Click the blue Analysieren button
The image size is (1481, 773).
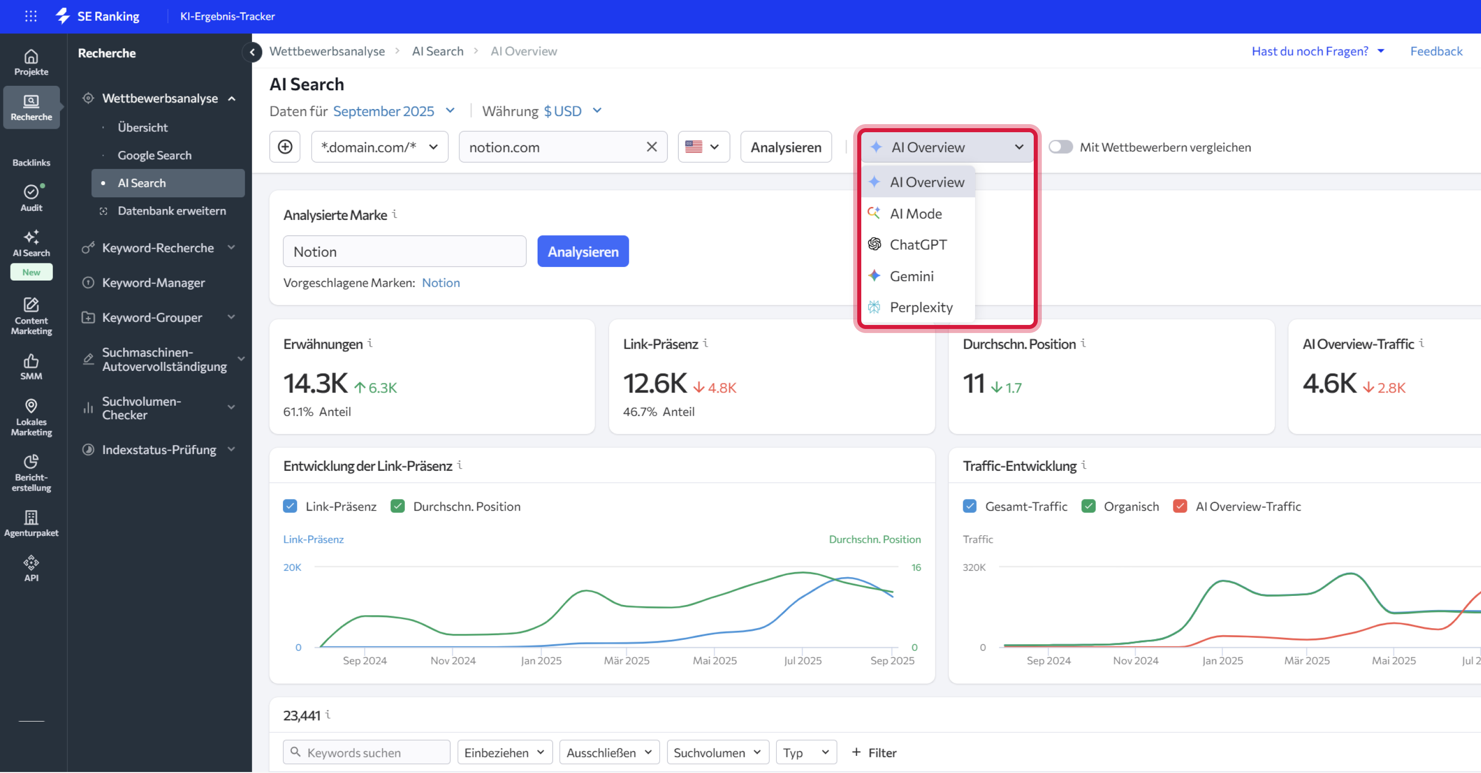(x=582, y=251)
